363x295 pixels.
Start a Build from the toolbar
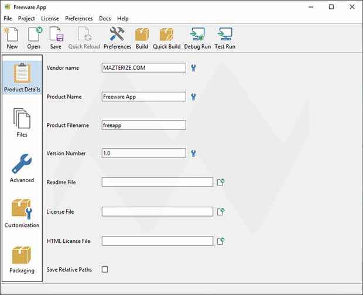click(x=142, y=37)
